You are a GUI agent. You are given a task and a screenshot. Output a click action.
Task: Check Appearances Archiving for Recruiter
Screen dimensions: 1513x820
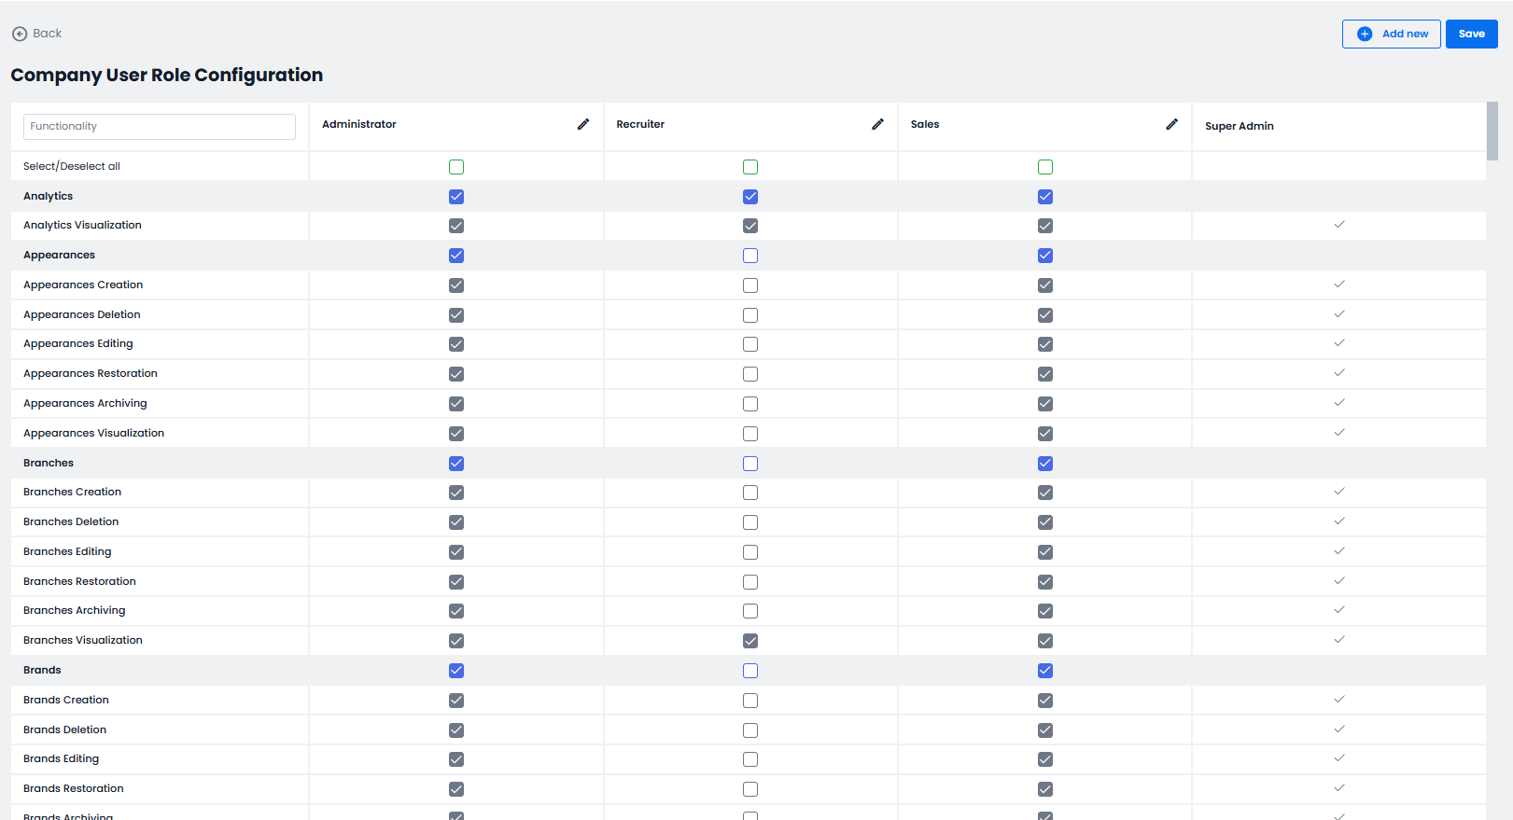[x=750, y=404]
